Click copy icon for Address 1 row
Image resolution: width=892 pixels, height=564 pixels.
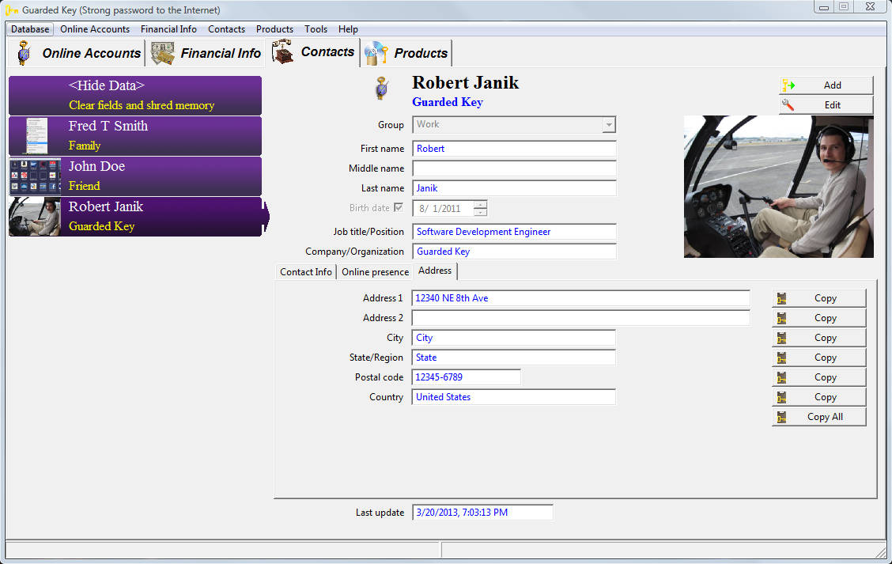pos(781,298)
